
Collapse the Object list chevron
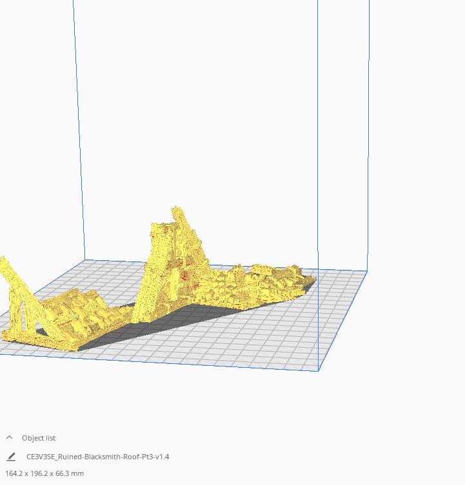pos(9,438)
